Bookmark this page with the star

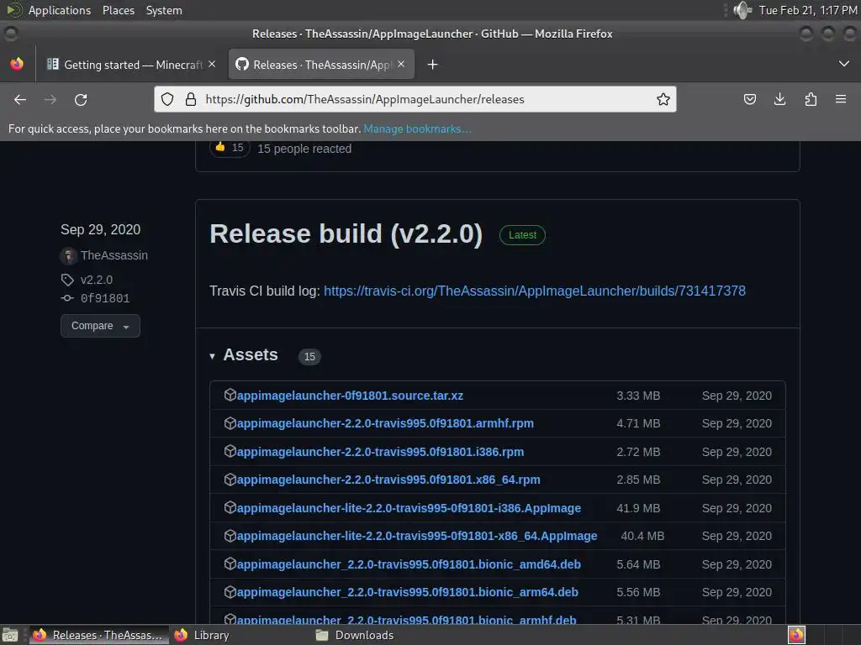click(663, 99)
